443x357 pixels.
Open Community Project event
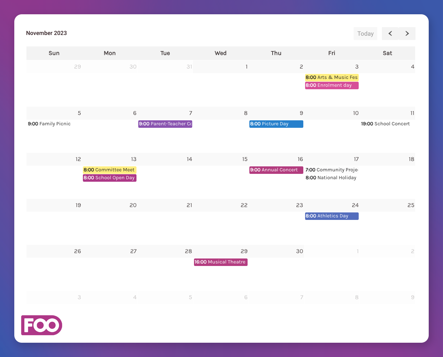pos(332,170)
